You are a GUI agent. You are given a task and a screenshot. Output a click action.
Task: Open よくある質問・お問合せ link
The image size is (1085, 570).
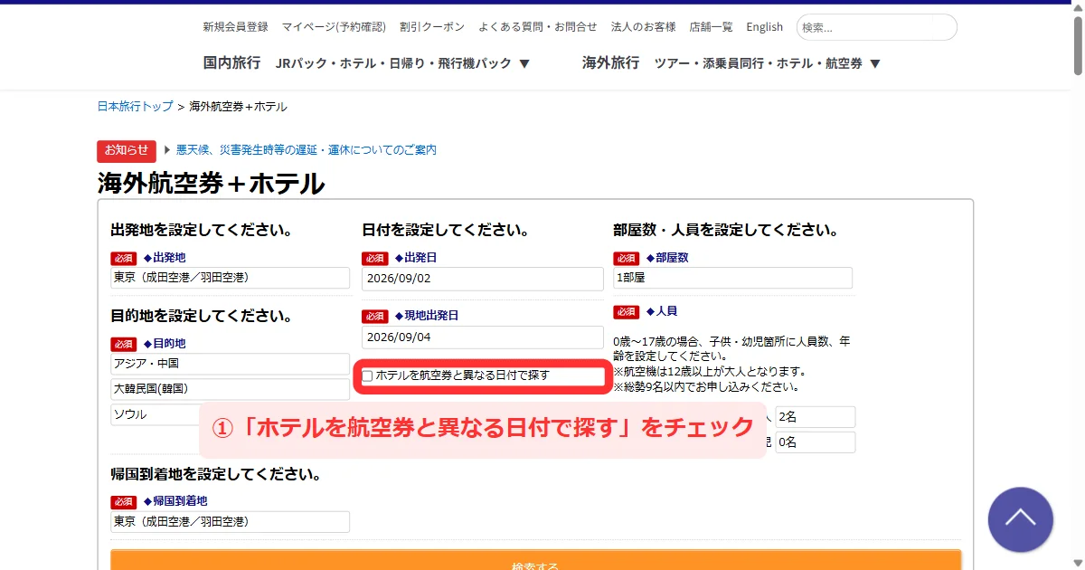pos(538,27)
